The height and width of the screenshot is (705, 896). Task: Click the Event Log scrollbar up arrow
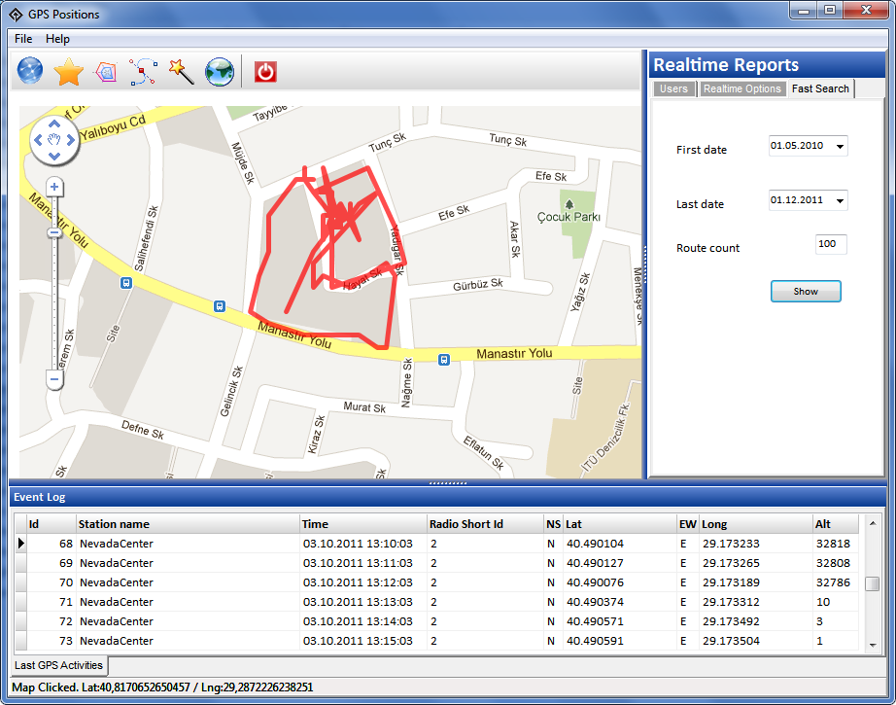coord(873,523)
